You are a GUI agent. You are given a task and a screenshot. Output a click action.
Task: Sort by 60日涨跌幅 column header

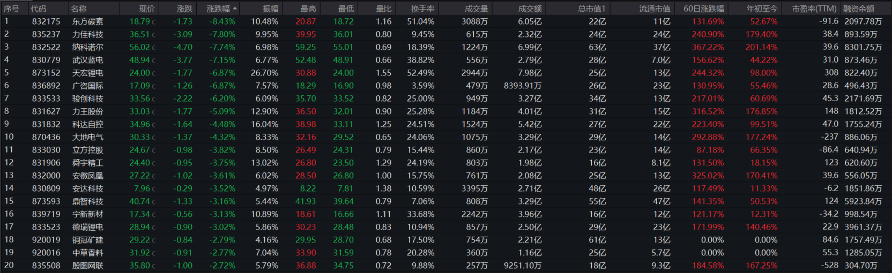click(703, 9)
